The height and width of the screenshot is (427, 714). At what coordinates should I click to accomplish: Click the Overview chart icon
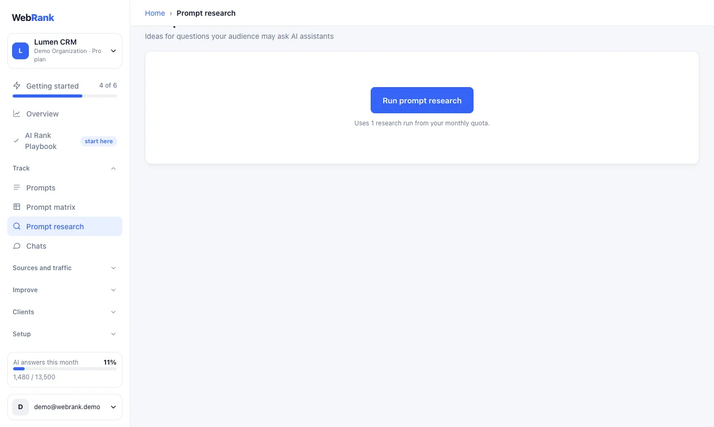point(17,114)
